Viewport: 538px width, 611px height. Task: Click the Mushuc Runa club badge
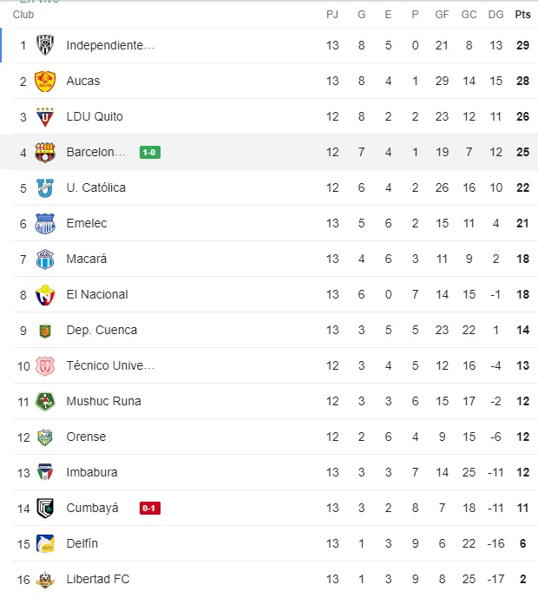45,401
